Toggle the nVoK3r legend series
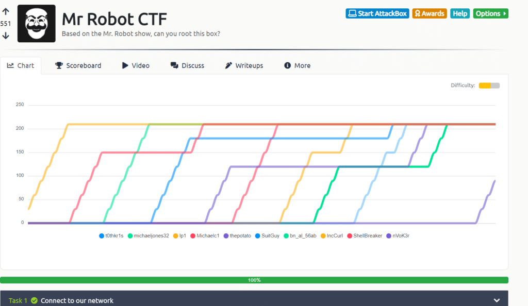The height and width of the screenshot is (306, 528). pos(398,236)
